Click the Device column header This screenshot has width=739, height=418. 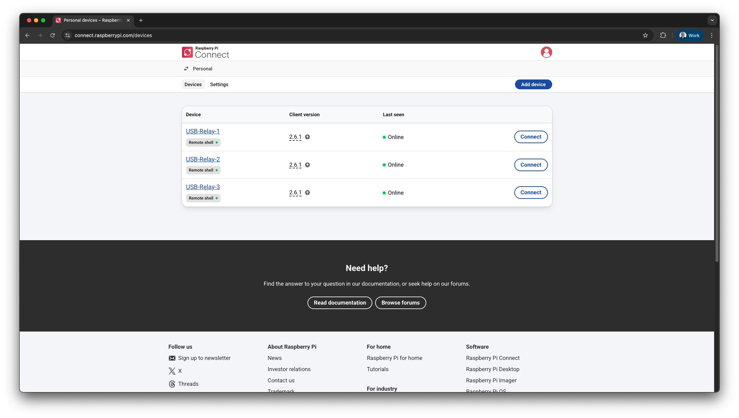[193, 114]
